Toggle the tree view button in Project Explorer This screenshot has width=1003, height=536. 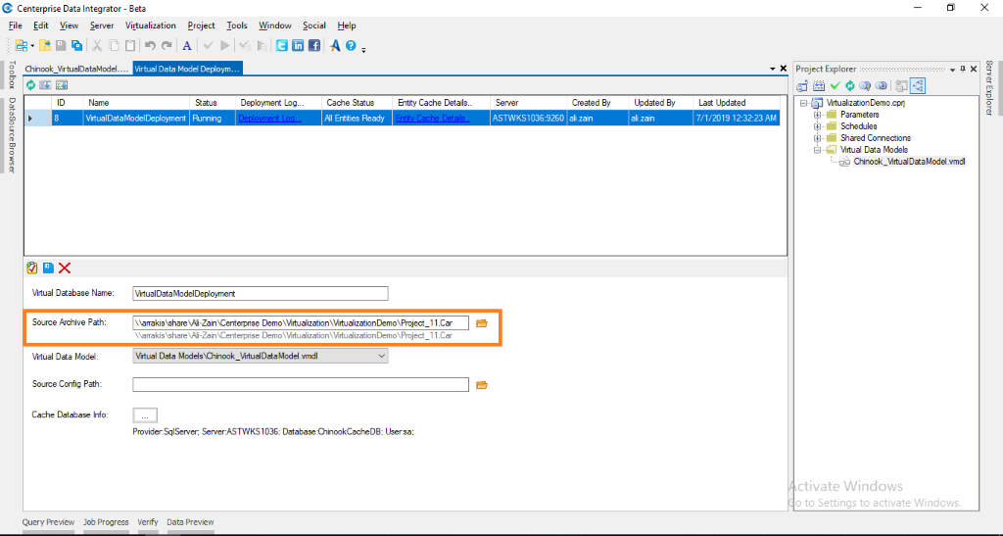(x=918, y=86)
